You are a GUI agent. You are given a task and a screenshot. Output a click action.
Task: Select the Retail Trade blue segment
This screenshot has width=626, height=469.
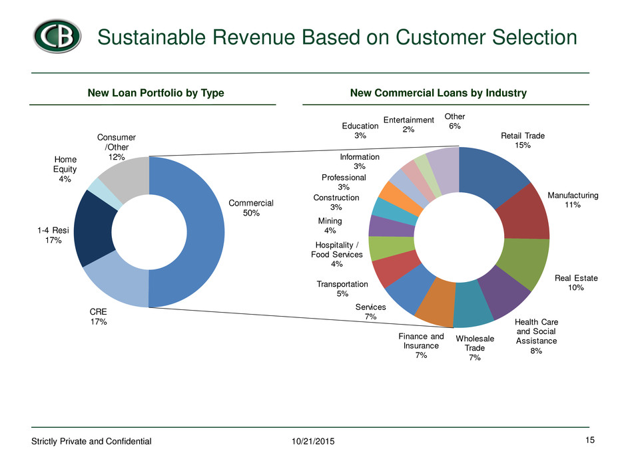click(x=493, y=175)
